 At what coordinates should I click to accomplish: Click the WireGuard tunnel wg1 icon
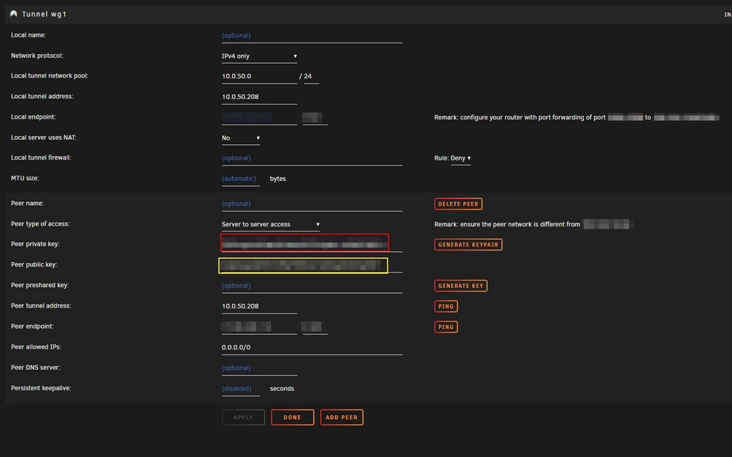[13, 14]
